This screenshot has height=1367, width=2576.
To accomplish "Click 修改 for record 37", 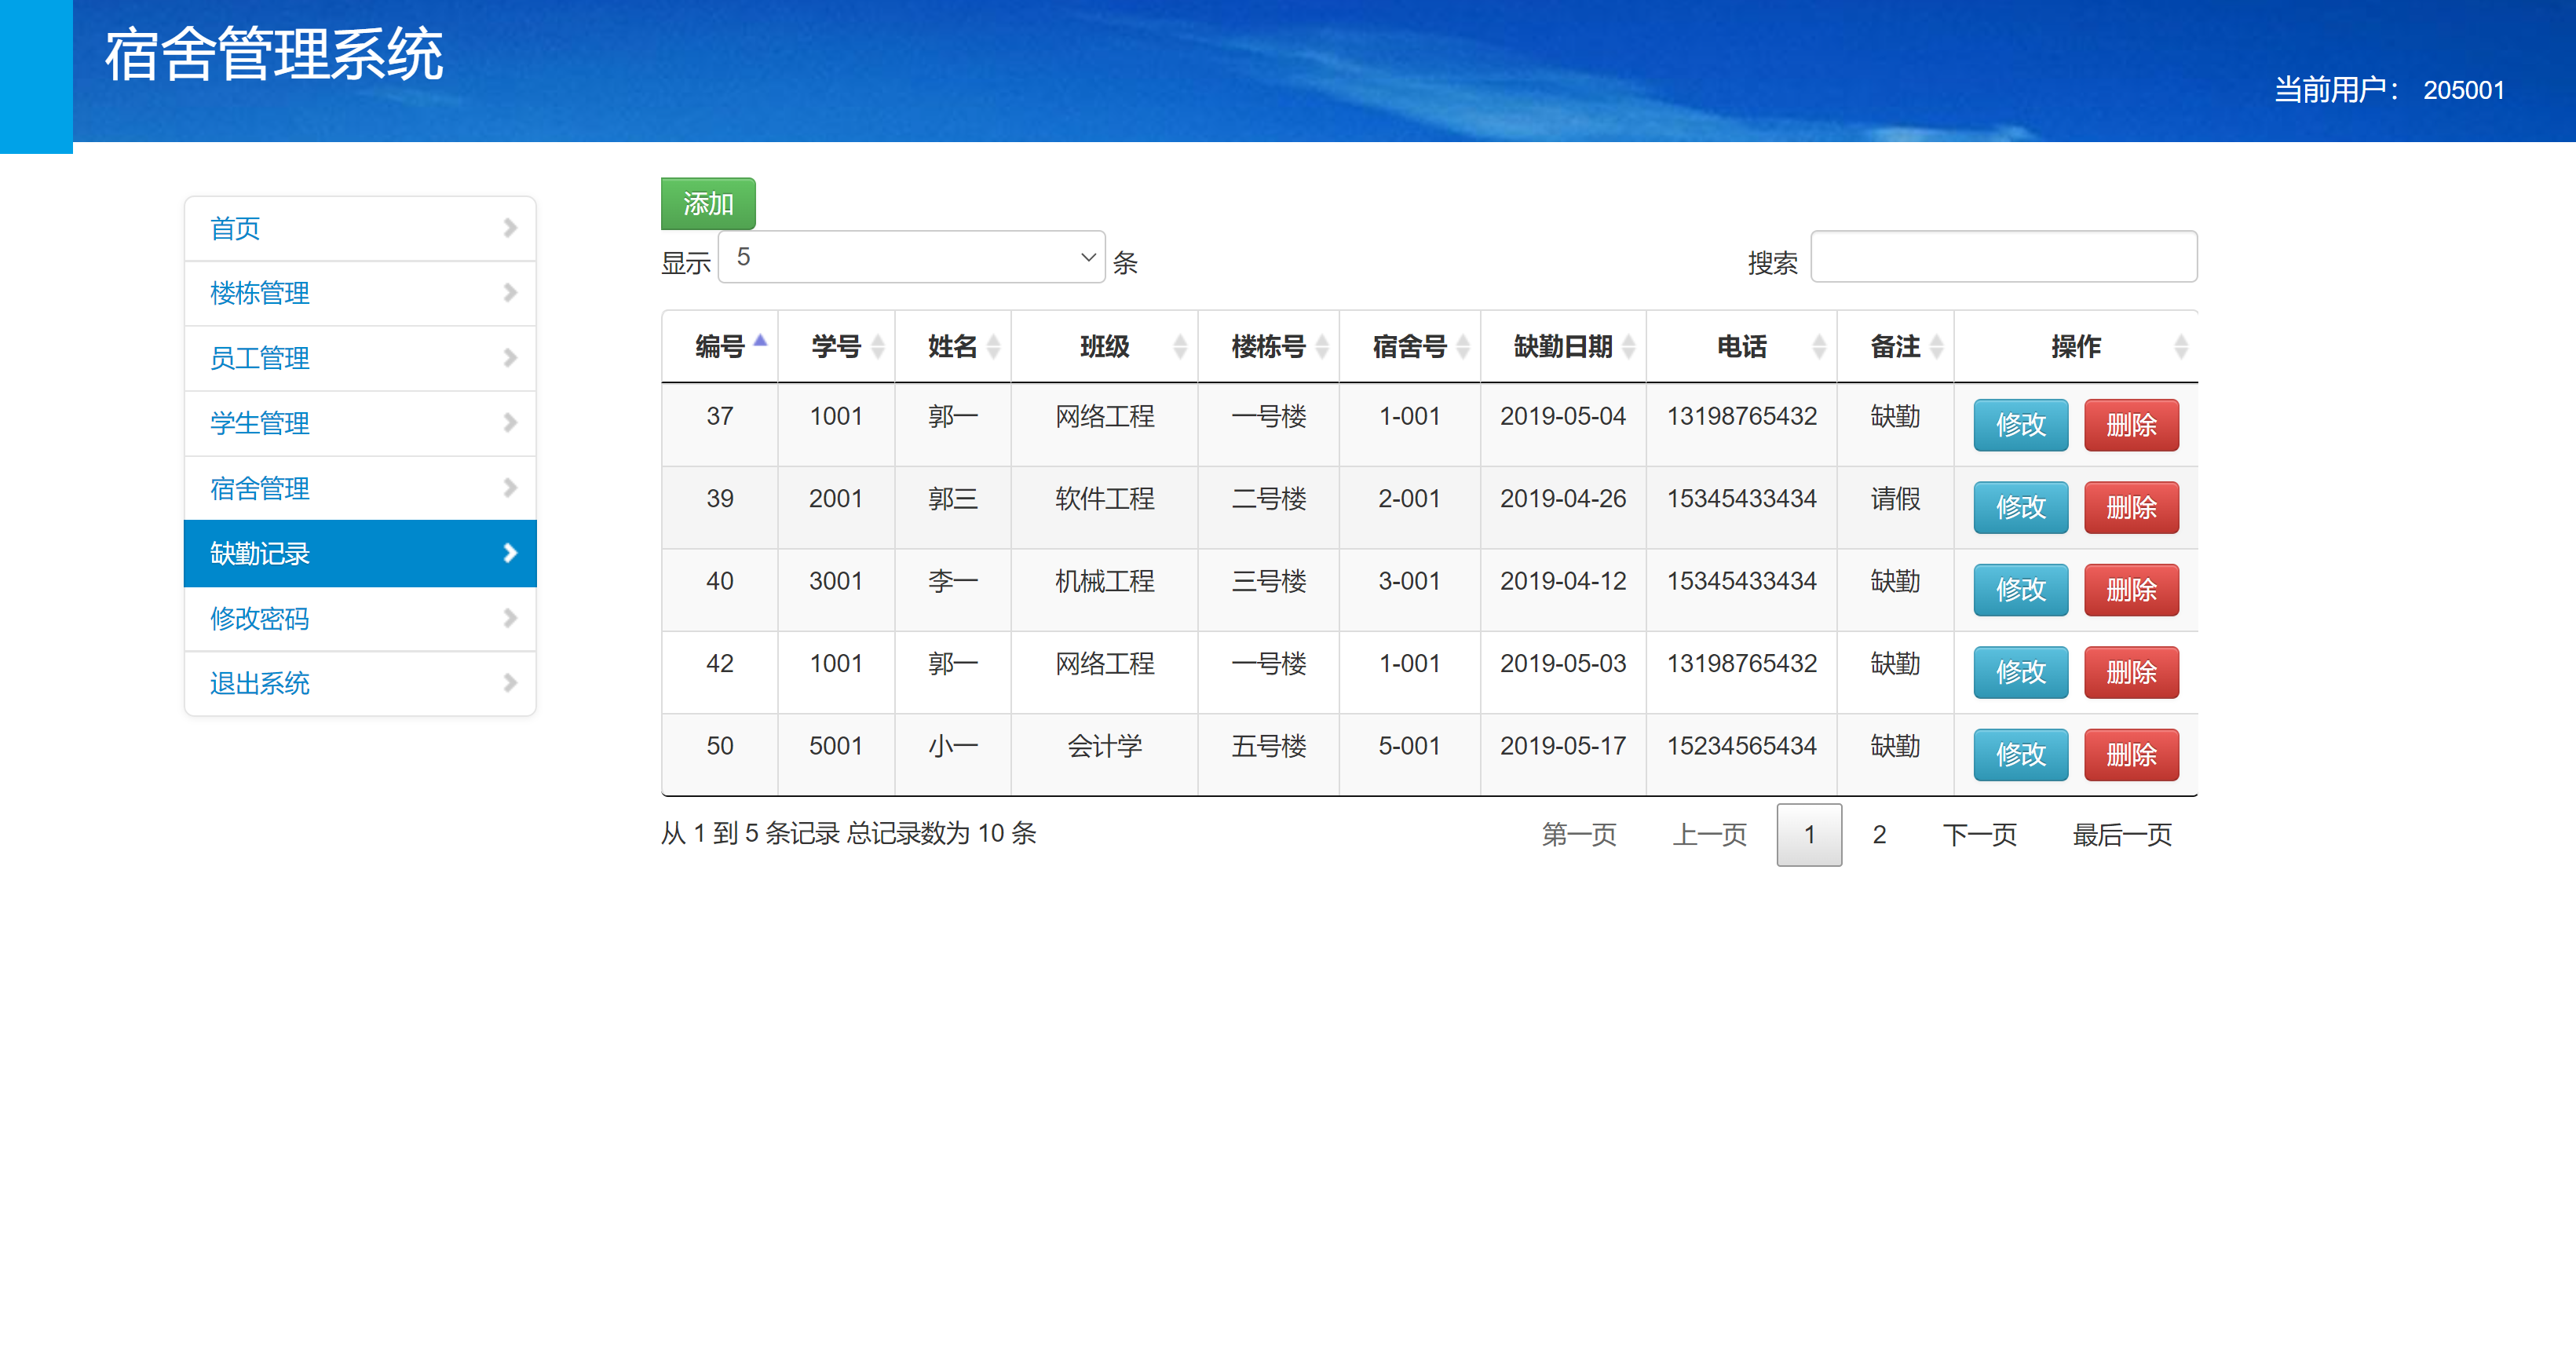I will pos(2020,425).
